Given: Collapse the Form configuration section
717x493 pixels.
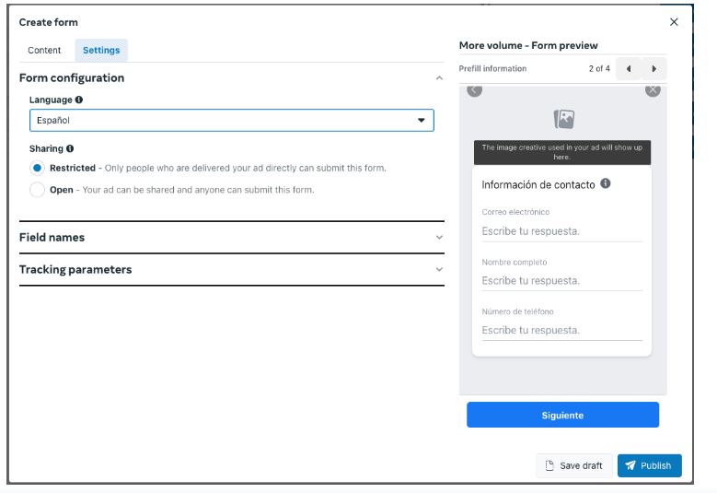Looking at the screenshot, I should pyautogui.click(x=439, y=78).
